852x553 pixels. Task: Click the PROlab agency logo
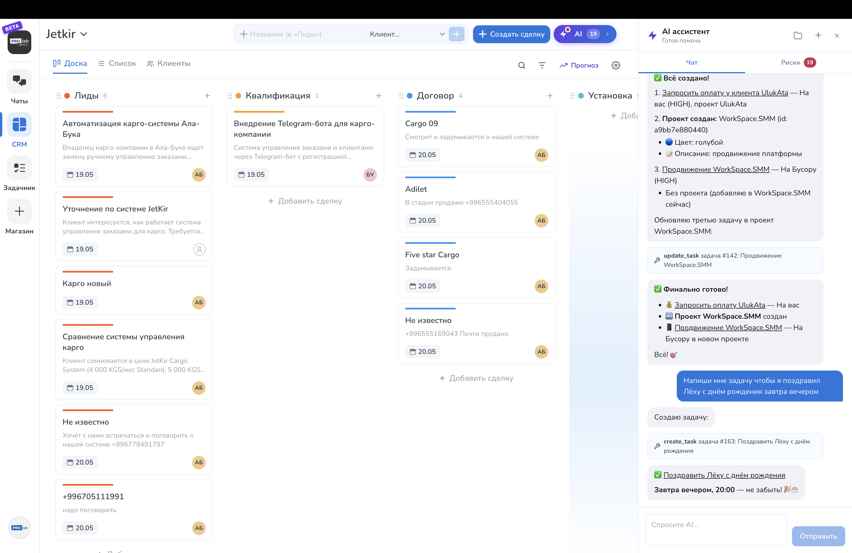[x=19, y=42]
